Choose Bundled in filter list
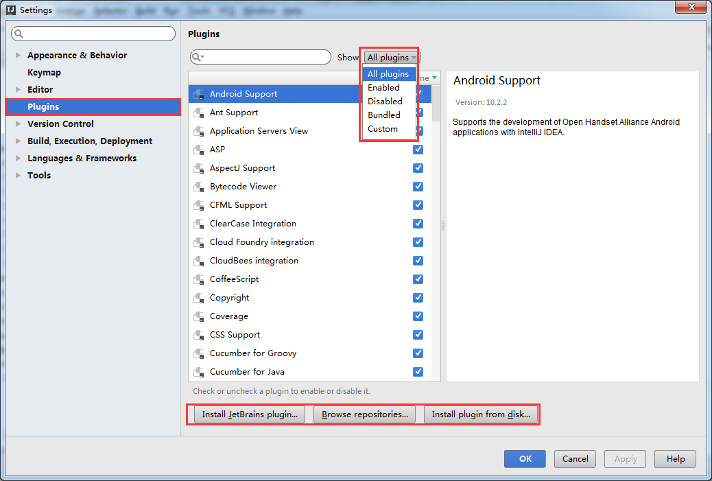 [x=389, y=115]
